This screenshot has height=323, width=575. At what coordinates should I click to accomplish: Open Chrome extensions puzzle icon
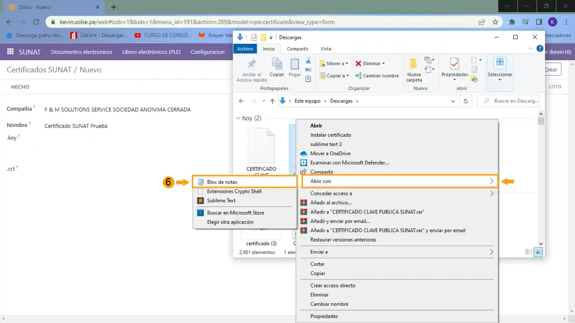pos(512,22)
